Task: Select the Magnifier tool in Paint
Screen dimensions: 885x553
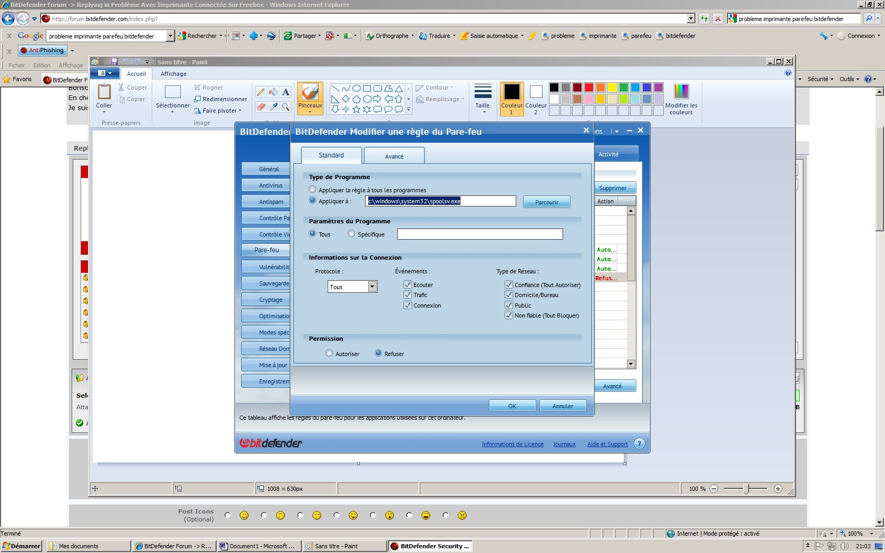Action: click(286, 107)
